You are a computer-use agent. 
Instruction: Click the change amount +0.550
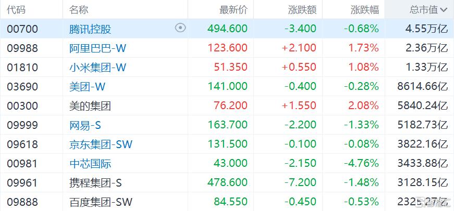(x=299, y=67)
